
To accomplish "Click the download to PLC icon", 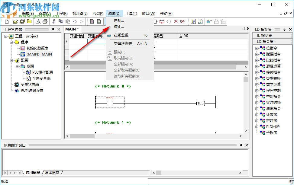I will click(200, 21).
